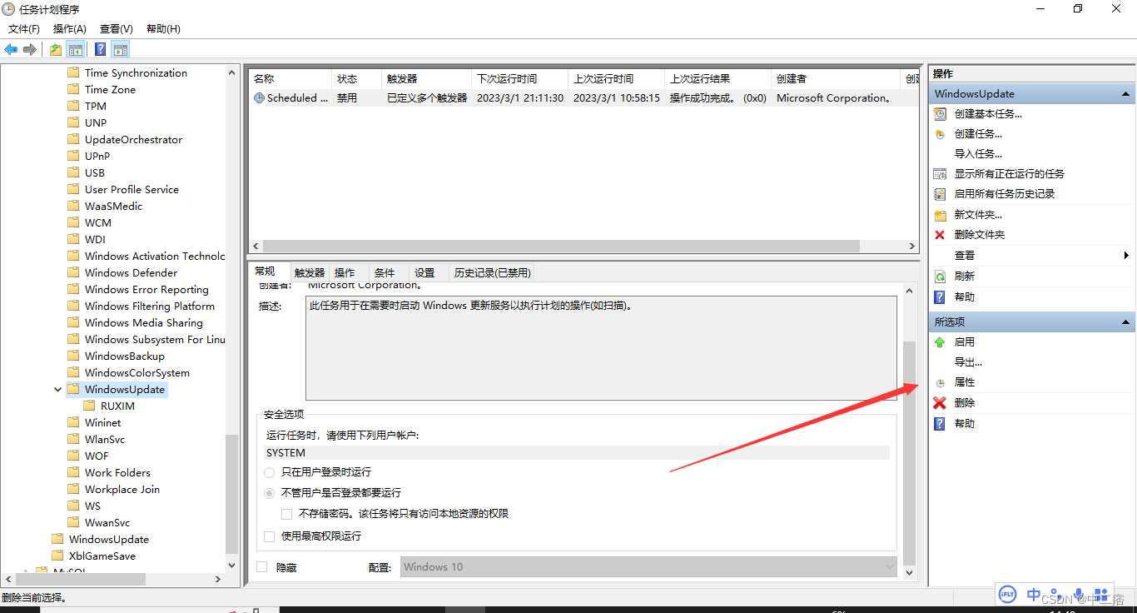Toggle the action pane toolbar icon
1137x613 pixels.
pyautogui.click(x=121, y=49)
